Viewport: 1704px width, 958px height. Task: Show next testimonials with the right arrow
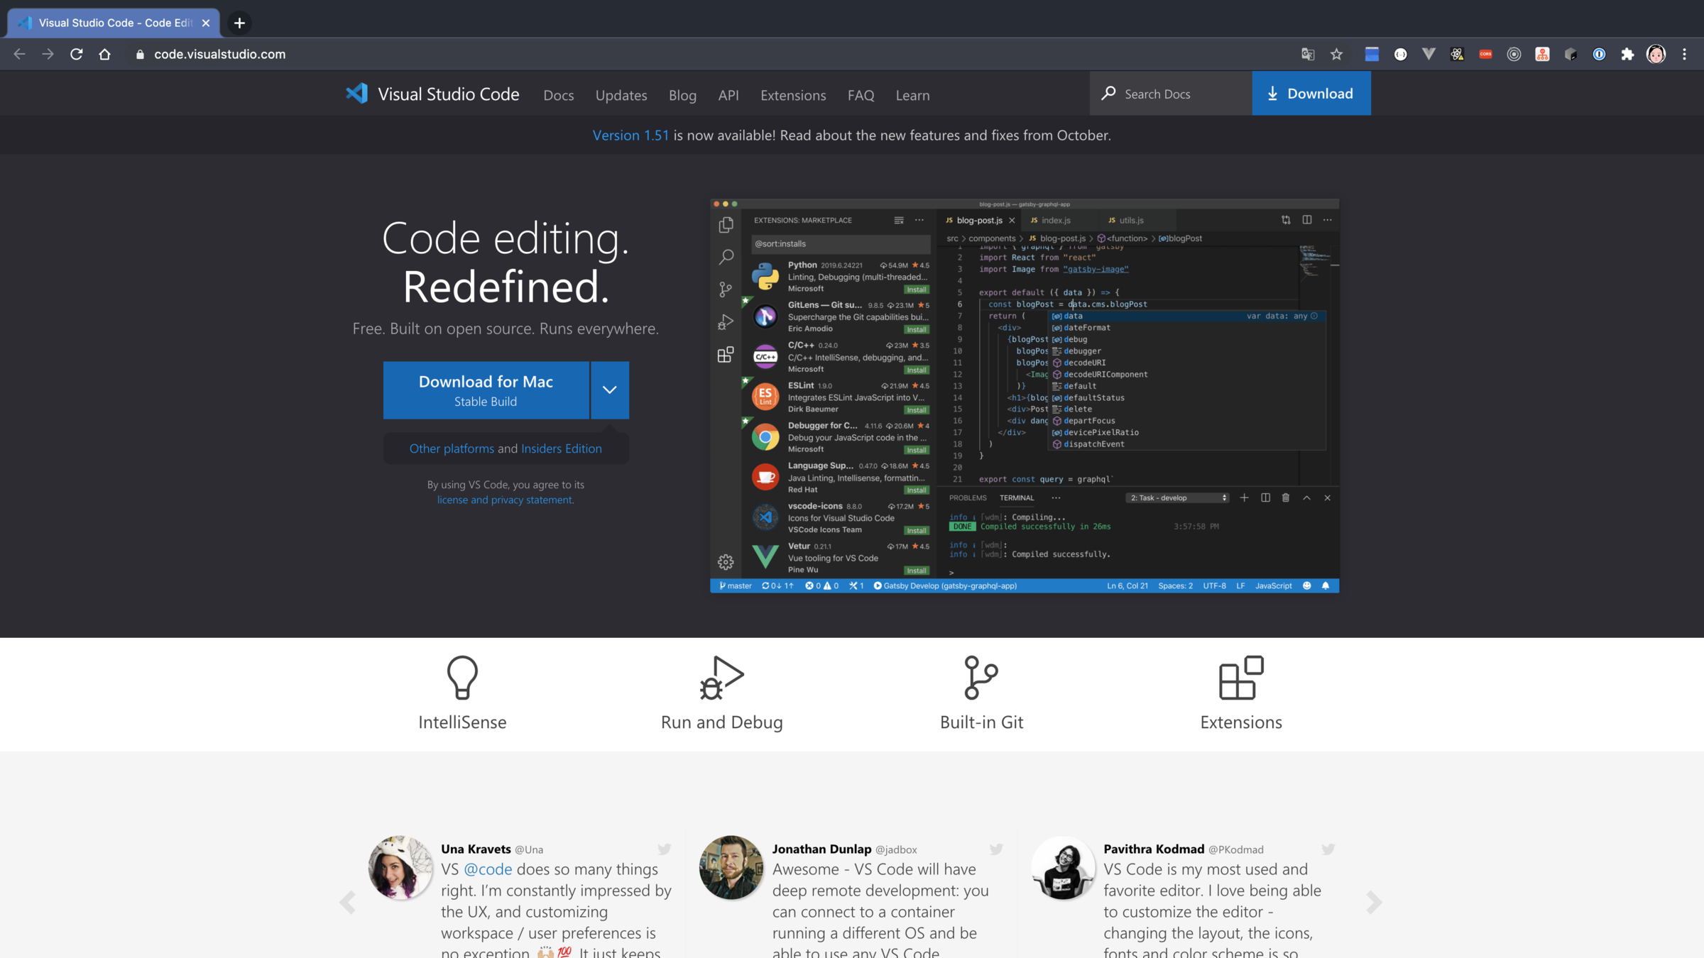(1374, 902)
